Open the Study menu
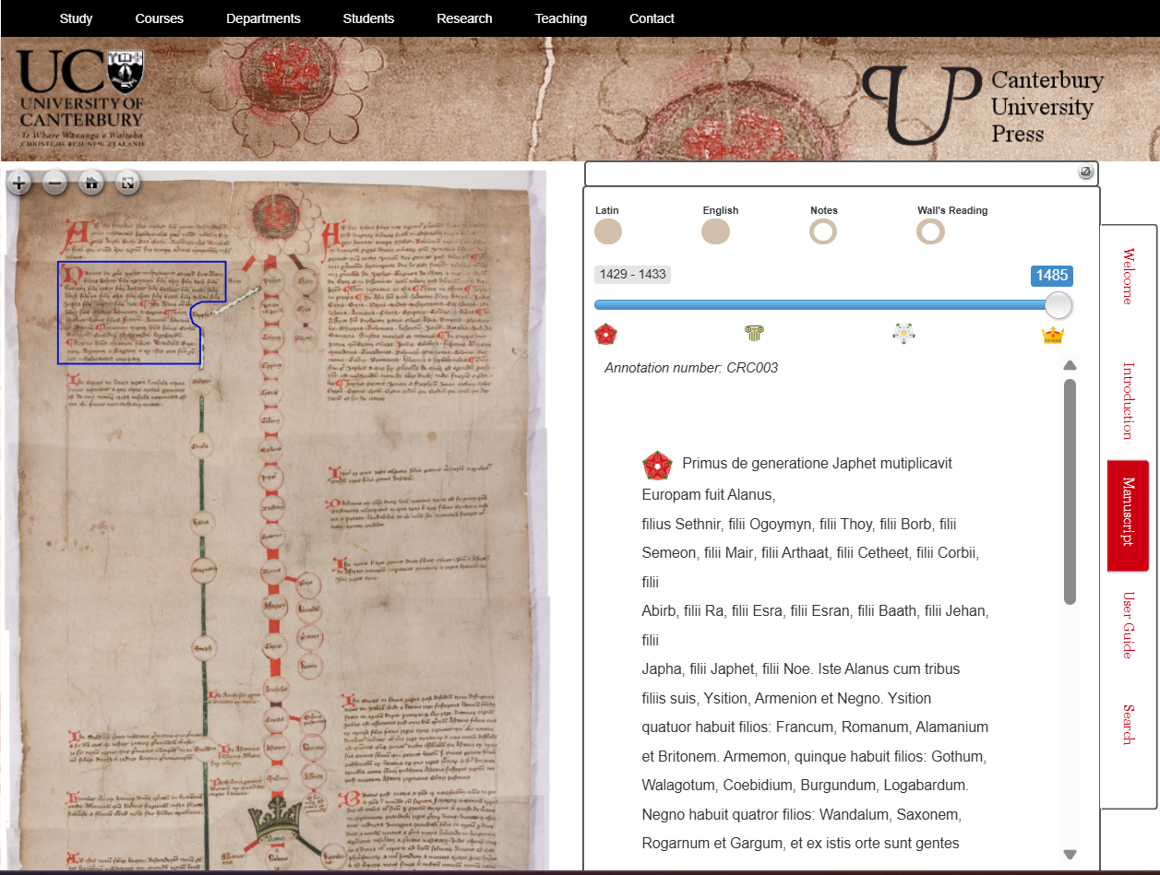Viewport: 1160px width, 875px height. [76, 18]
